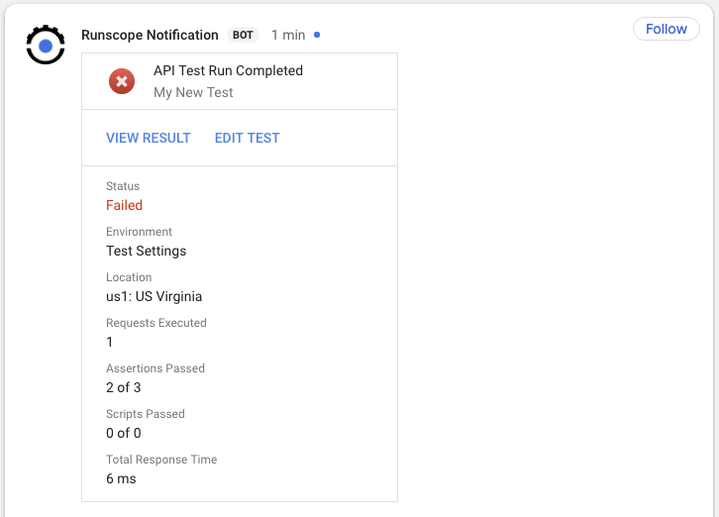This screenshot has height=517, width=719.
Task: Click the Total Response Time label
Action: pyautogui.click(x=161, y=460)
